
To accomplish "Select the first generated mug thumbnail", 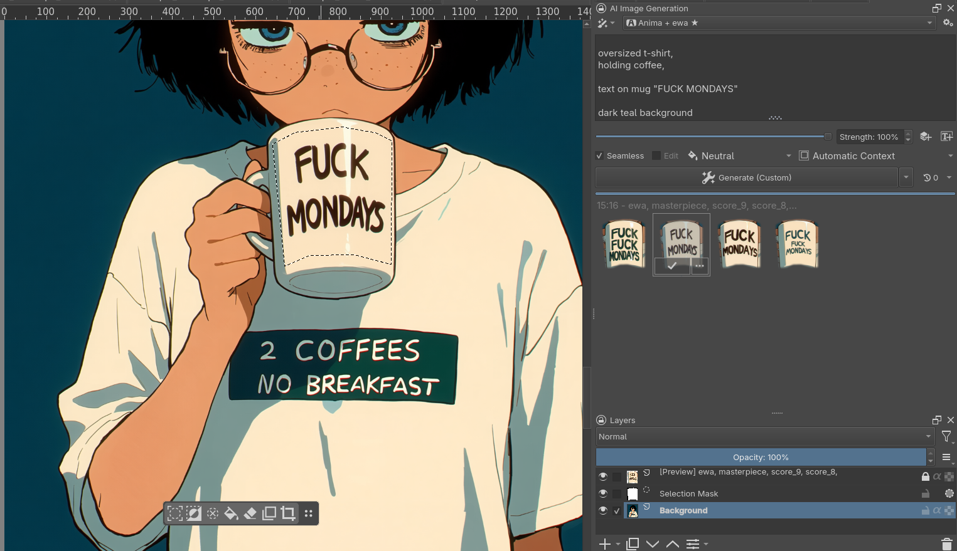I will tap(624, 244).
